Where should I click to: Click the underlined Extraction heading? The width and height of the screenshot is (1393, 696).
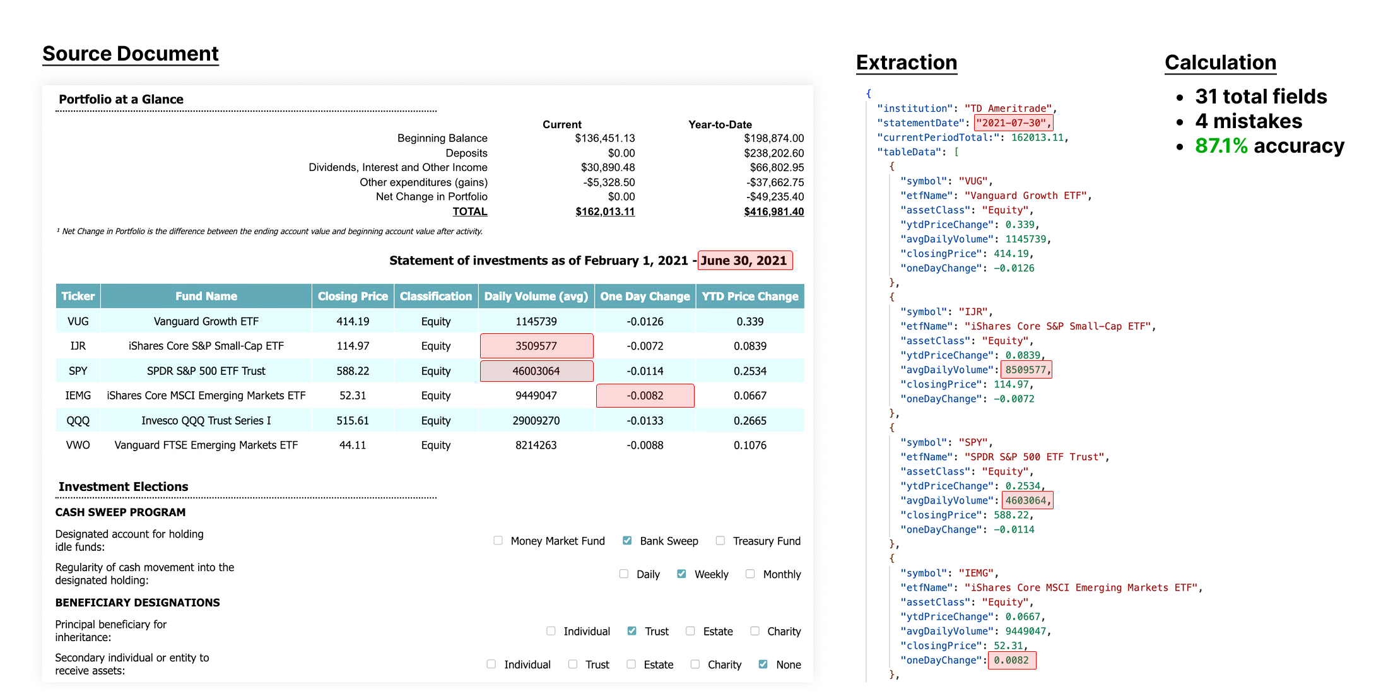coord(906,63)
